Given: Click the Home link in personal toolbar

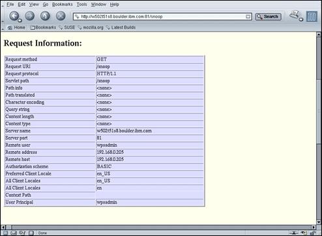Looking at the screenshot, I should 16,27.
